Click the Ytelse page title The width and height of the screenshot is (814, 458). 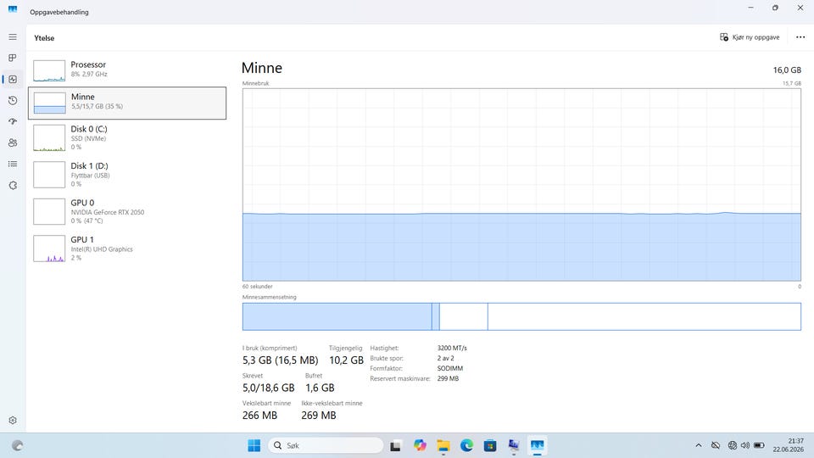tap(44, 38)
